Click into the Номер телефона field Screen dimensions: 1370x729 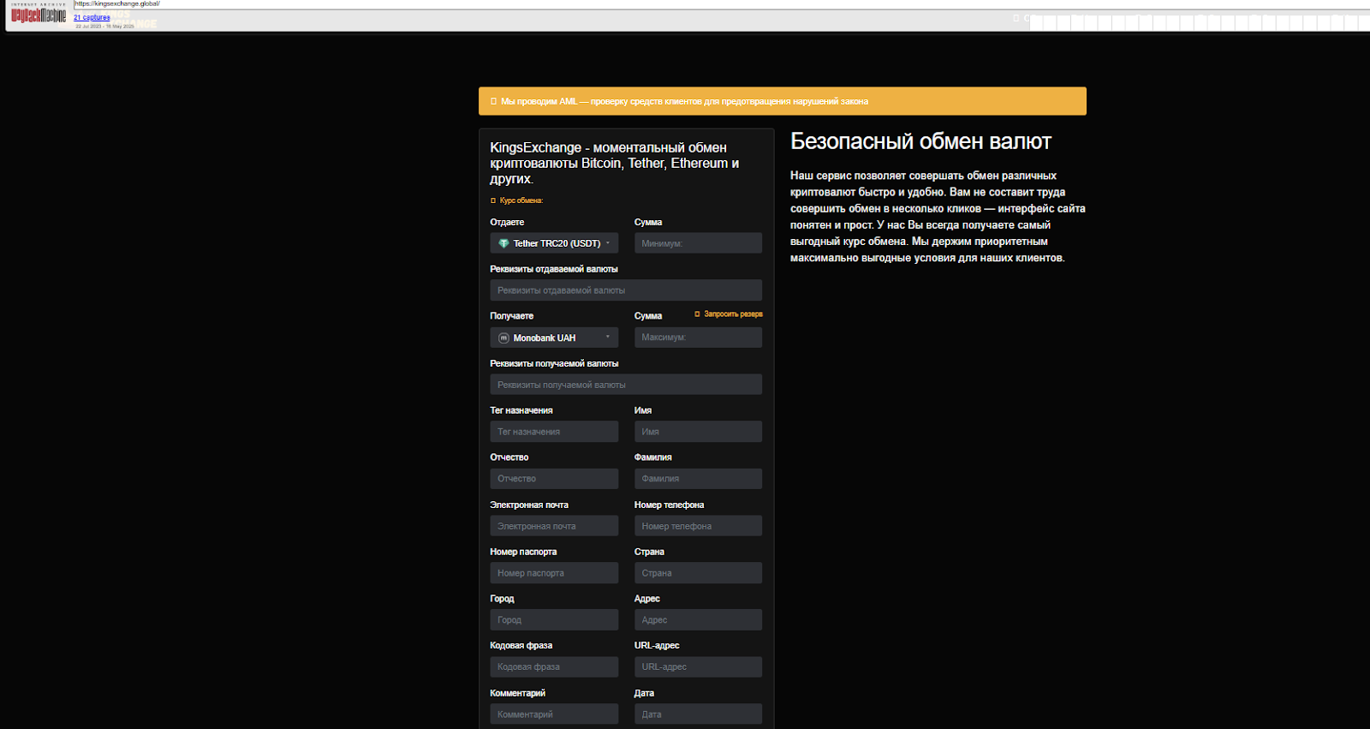[698, 526]
